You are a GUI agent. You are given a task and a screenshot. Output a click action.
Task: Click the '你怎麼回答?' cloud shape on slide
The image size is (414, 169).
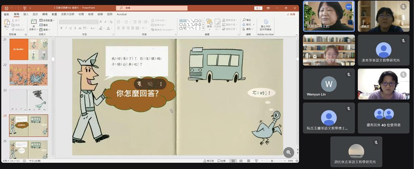pyautogui.click(x=139, y=94)
